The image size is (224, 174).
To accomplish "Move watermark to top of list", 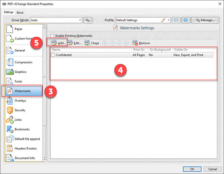I will click(105, 43).
